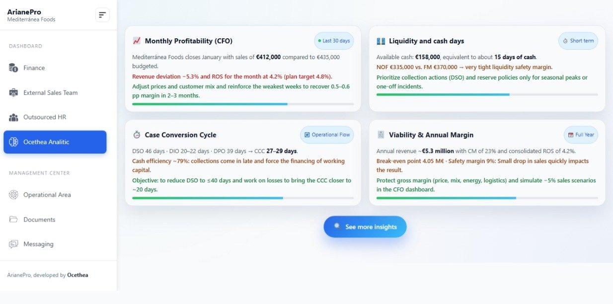
Task: Click the Documents folder icon
Action: click(13, 220)
